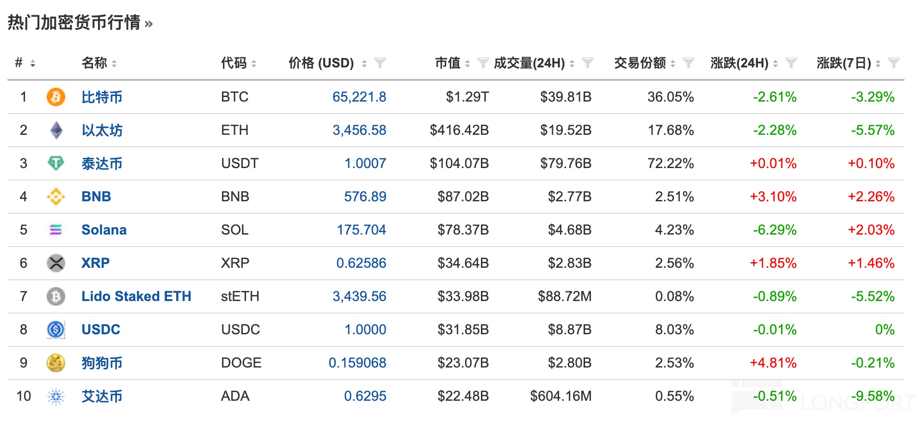Viewport: 923px width, 422px height.
Task: Open the 热门加密货币行情 heading link
Action: pyautogui.click(x=74, y=23)
